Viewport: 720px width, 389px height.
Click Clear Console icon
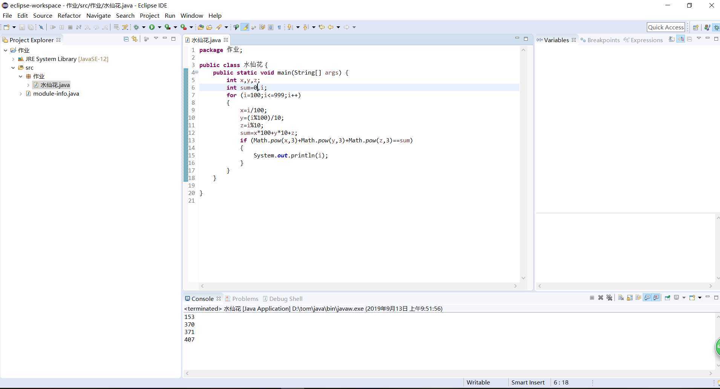(x=621, y=297)
